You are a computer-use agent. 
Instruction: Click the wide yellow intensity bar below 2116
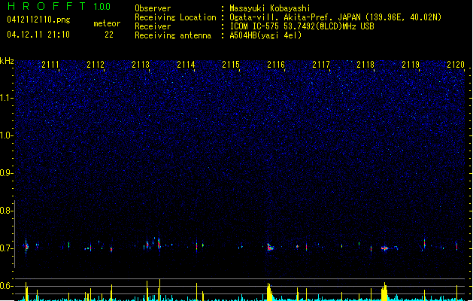(269, 292)
